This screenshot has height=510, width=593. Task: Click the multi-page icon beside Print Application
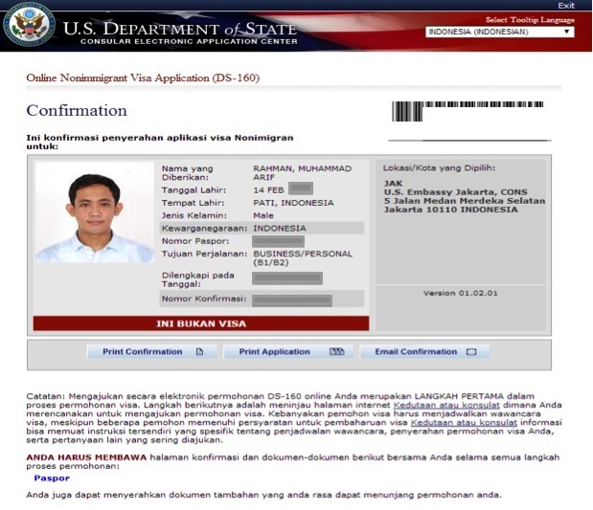pyautogui.click(x=336, y=352)
